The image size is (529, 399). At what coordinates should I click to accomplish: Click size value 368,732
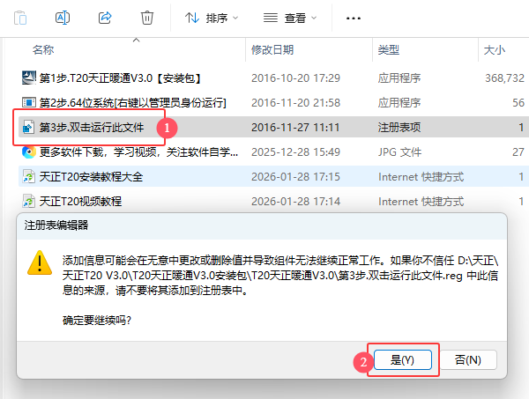[x=504, y=78]
